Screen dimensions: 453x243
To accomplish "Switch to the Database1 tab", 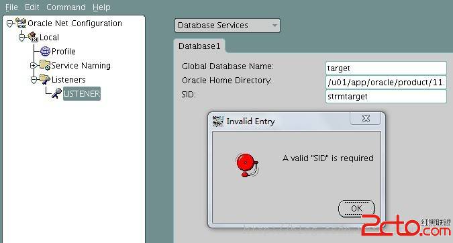I will click(199, 46).
